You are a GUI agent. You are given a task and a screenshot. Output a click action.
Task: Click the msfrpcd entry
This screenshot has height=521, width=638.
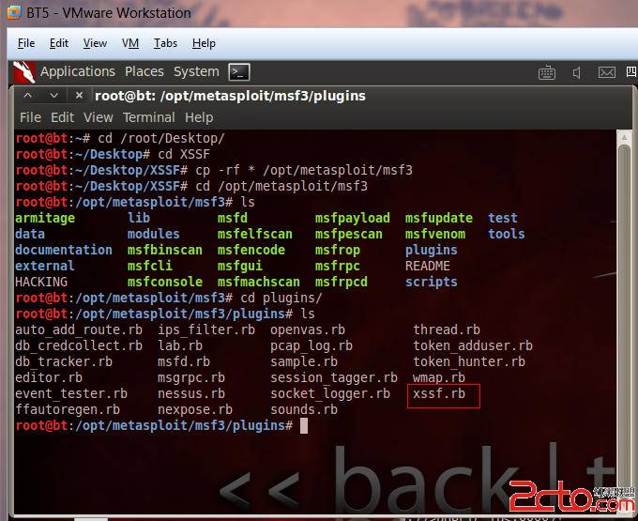click(x=341, y=282)
